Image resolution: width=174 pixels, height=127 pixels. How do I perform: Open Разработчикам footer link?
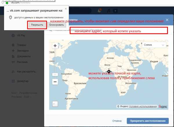click(x=28, y=93)
